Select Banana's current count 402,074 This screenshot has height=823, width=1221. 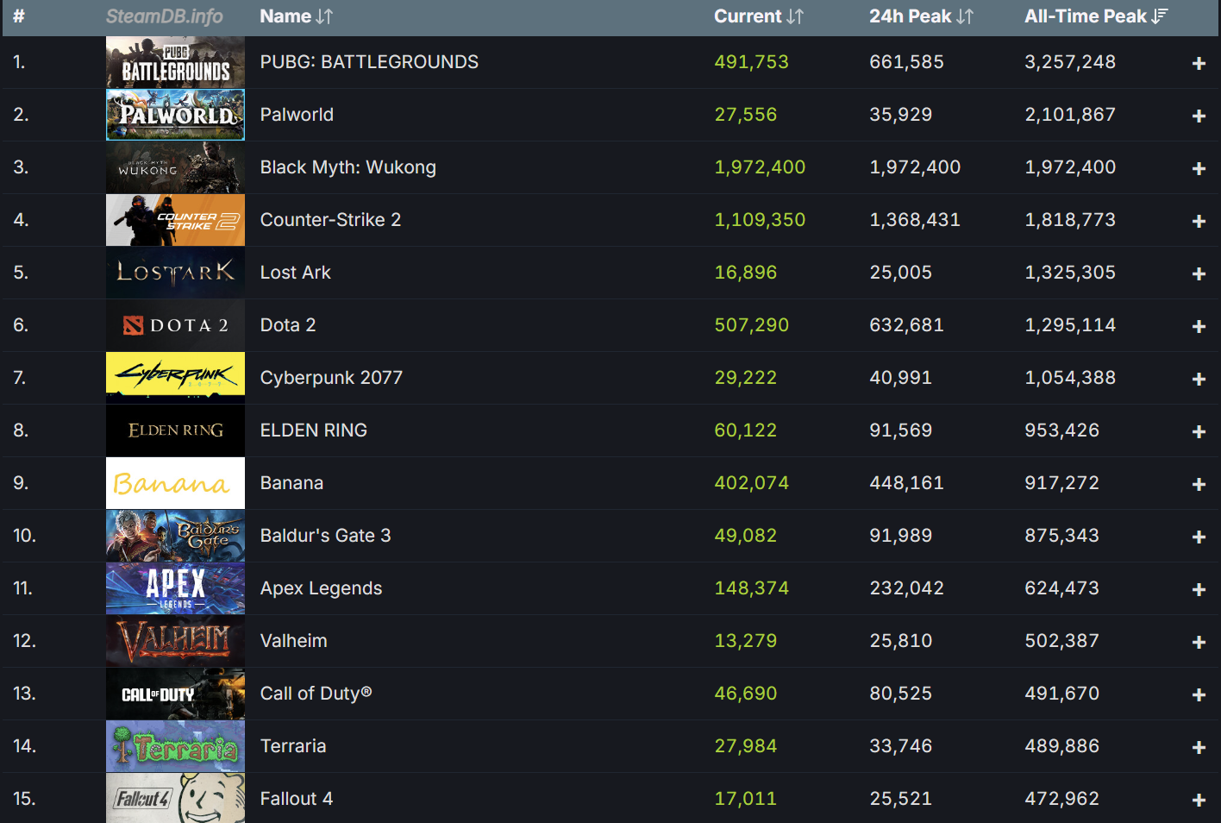(x=751, y=483)
